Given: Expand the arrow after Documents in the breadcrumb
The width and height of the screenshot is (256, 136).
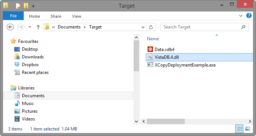Looking at the screenshot, I should [x=85, y=27].
